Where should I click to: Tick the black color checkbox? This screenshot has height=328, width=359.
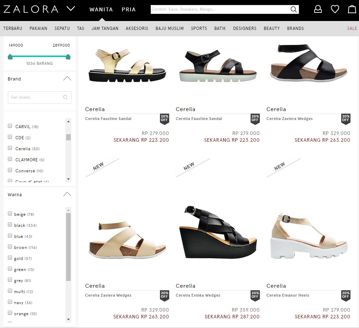10,224
